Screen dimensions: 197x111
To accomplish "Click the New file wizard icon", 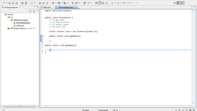I will coord(4,3).
